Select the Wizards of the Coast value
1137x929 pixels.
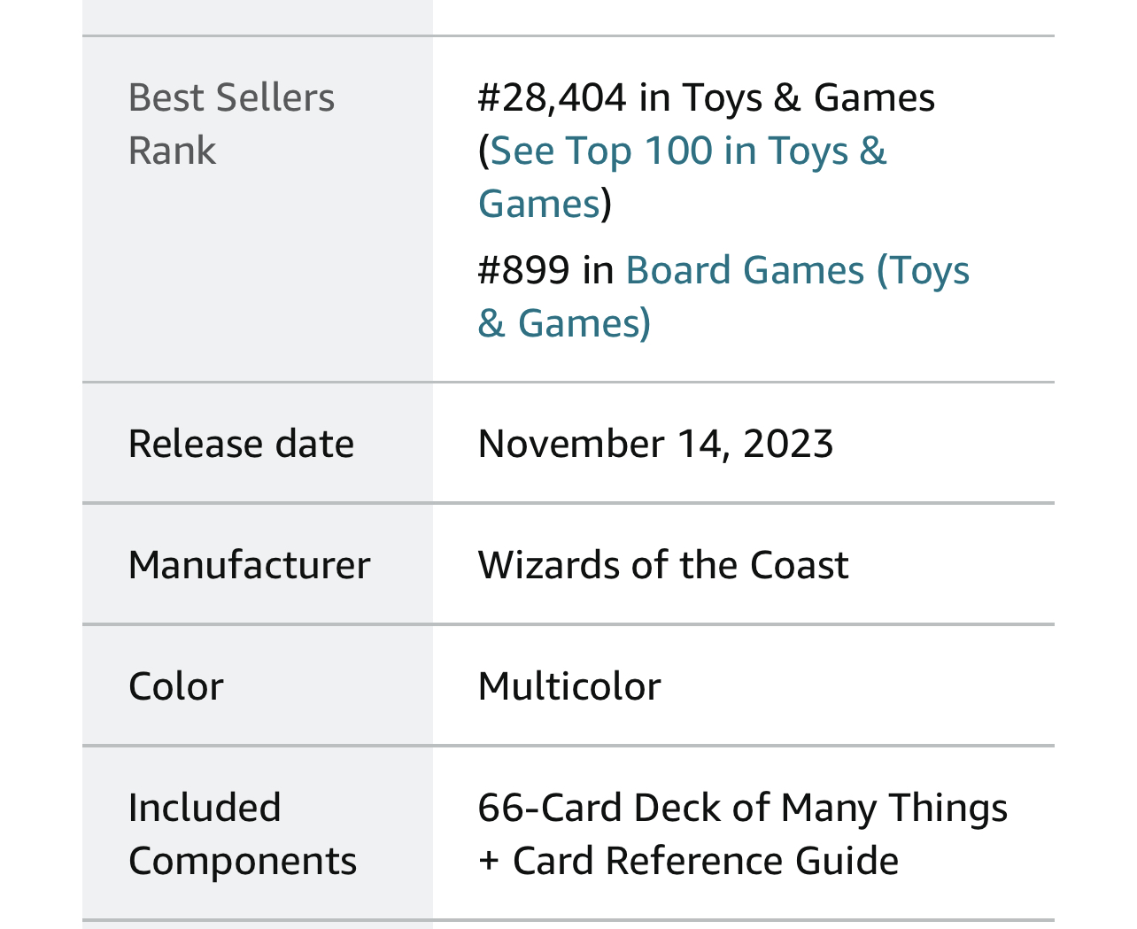coord(663,565)
